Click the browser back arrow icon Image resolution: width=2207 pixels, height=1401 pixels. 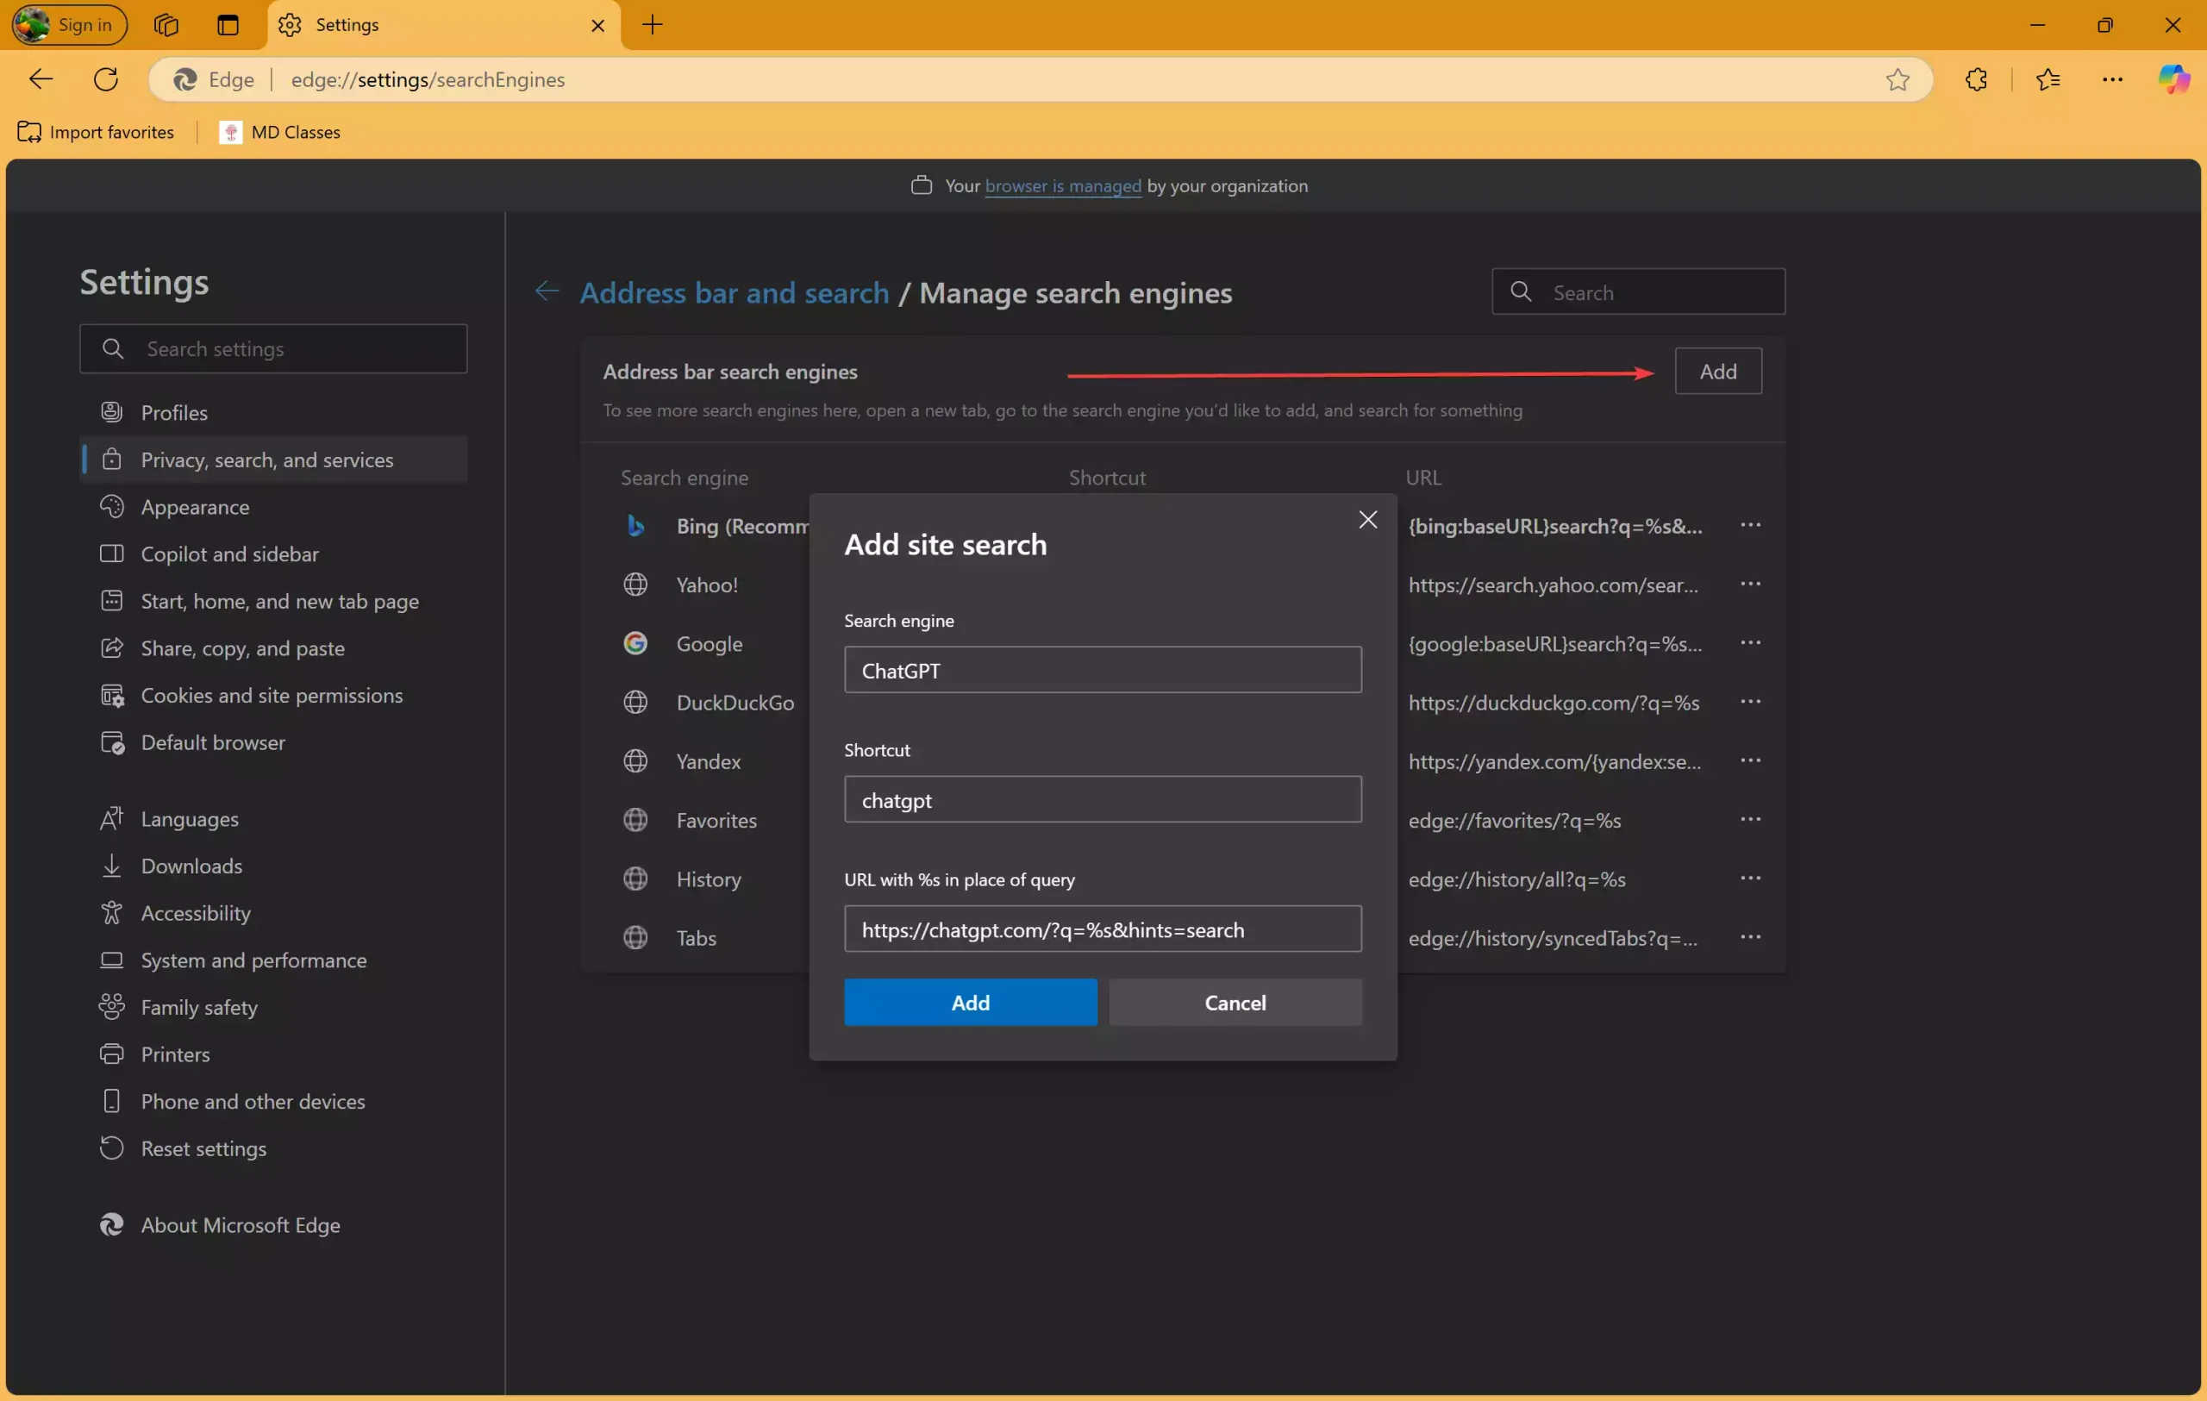41,79
